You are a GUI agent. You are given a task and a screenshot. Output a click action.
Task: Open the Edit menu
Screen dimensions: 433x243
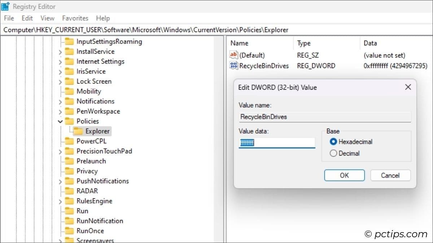point(27,18)
